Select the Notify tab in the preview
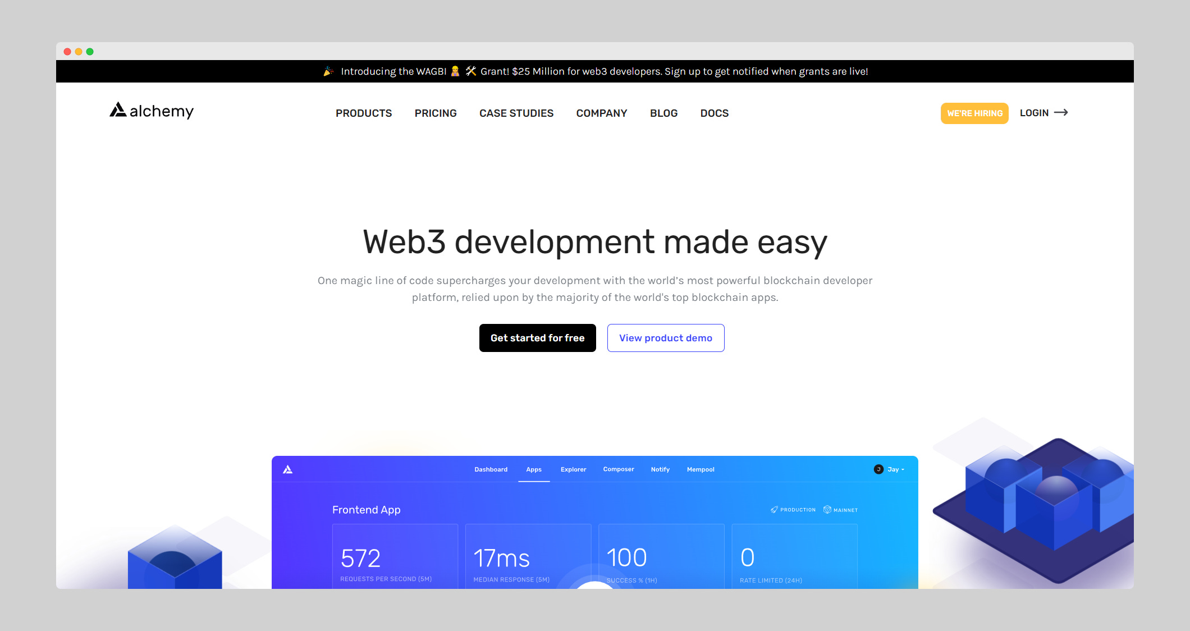The image size is (1190, 631). point(660,469)
